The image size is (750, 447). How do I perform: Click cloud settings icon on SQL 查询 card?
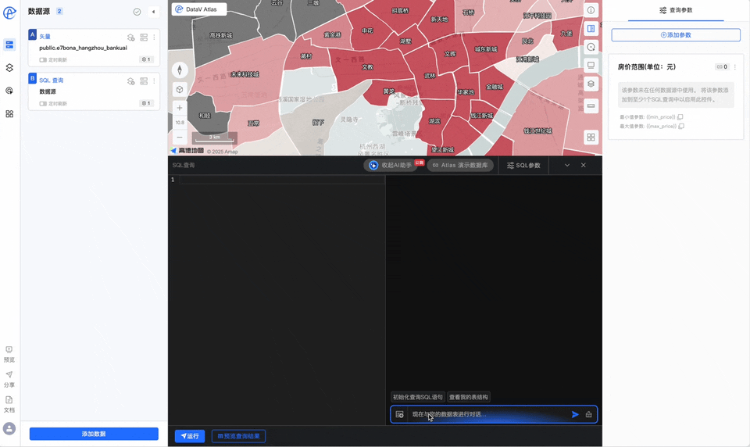131,81
